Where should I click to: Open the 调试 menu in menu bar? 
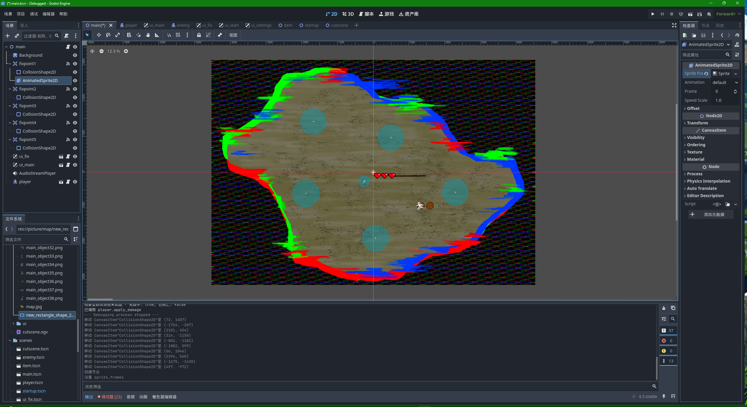coord(34,14)
